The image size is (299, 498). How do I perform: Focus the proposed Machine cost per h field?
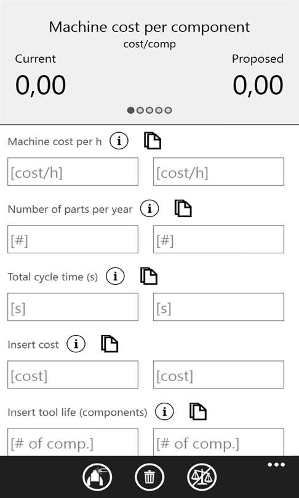[x=218, y=172]
